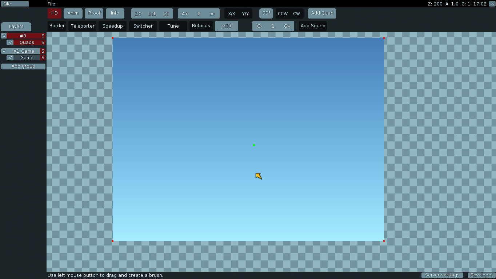Toggle visibility of group #0
496x279 pixels.
point(4,36)
